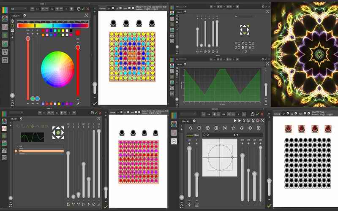Switch to the General tab in top-left preview
Image resolution: width=338 pixels, height=211 pixels.
[x=102, y=8]
